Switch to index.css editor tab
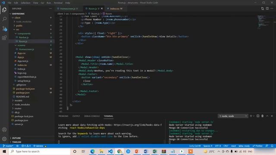 pyautogui.click(x=115, y=9)
